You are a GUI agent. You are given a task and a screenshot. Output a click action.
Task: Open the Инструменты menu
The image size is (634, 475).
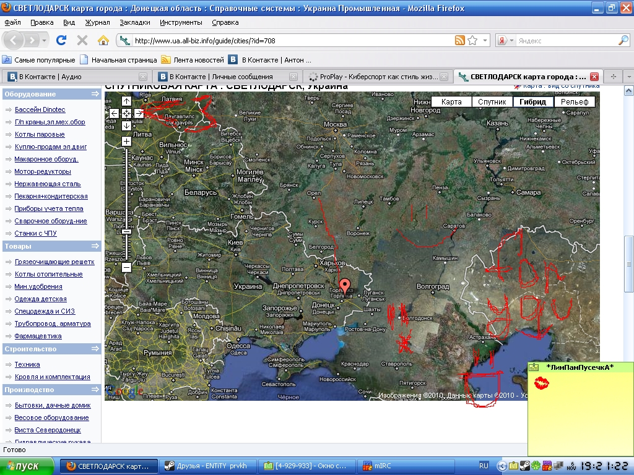(x=181, y=22)
